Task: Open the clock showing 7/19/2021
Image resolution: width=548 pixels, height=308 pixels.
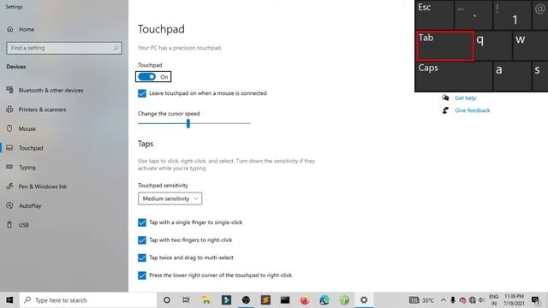Action: [x=514, y=300]
